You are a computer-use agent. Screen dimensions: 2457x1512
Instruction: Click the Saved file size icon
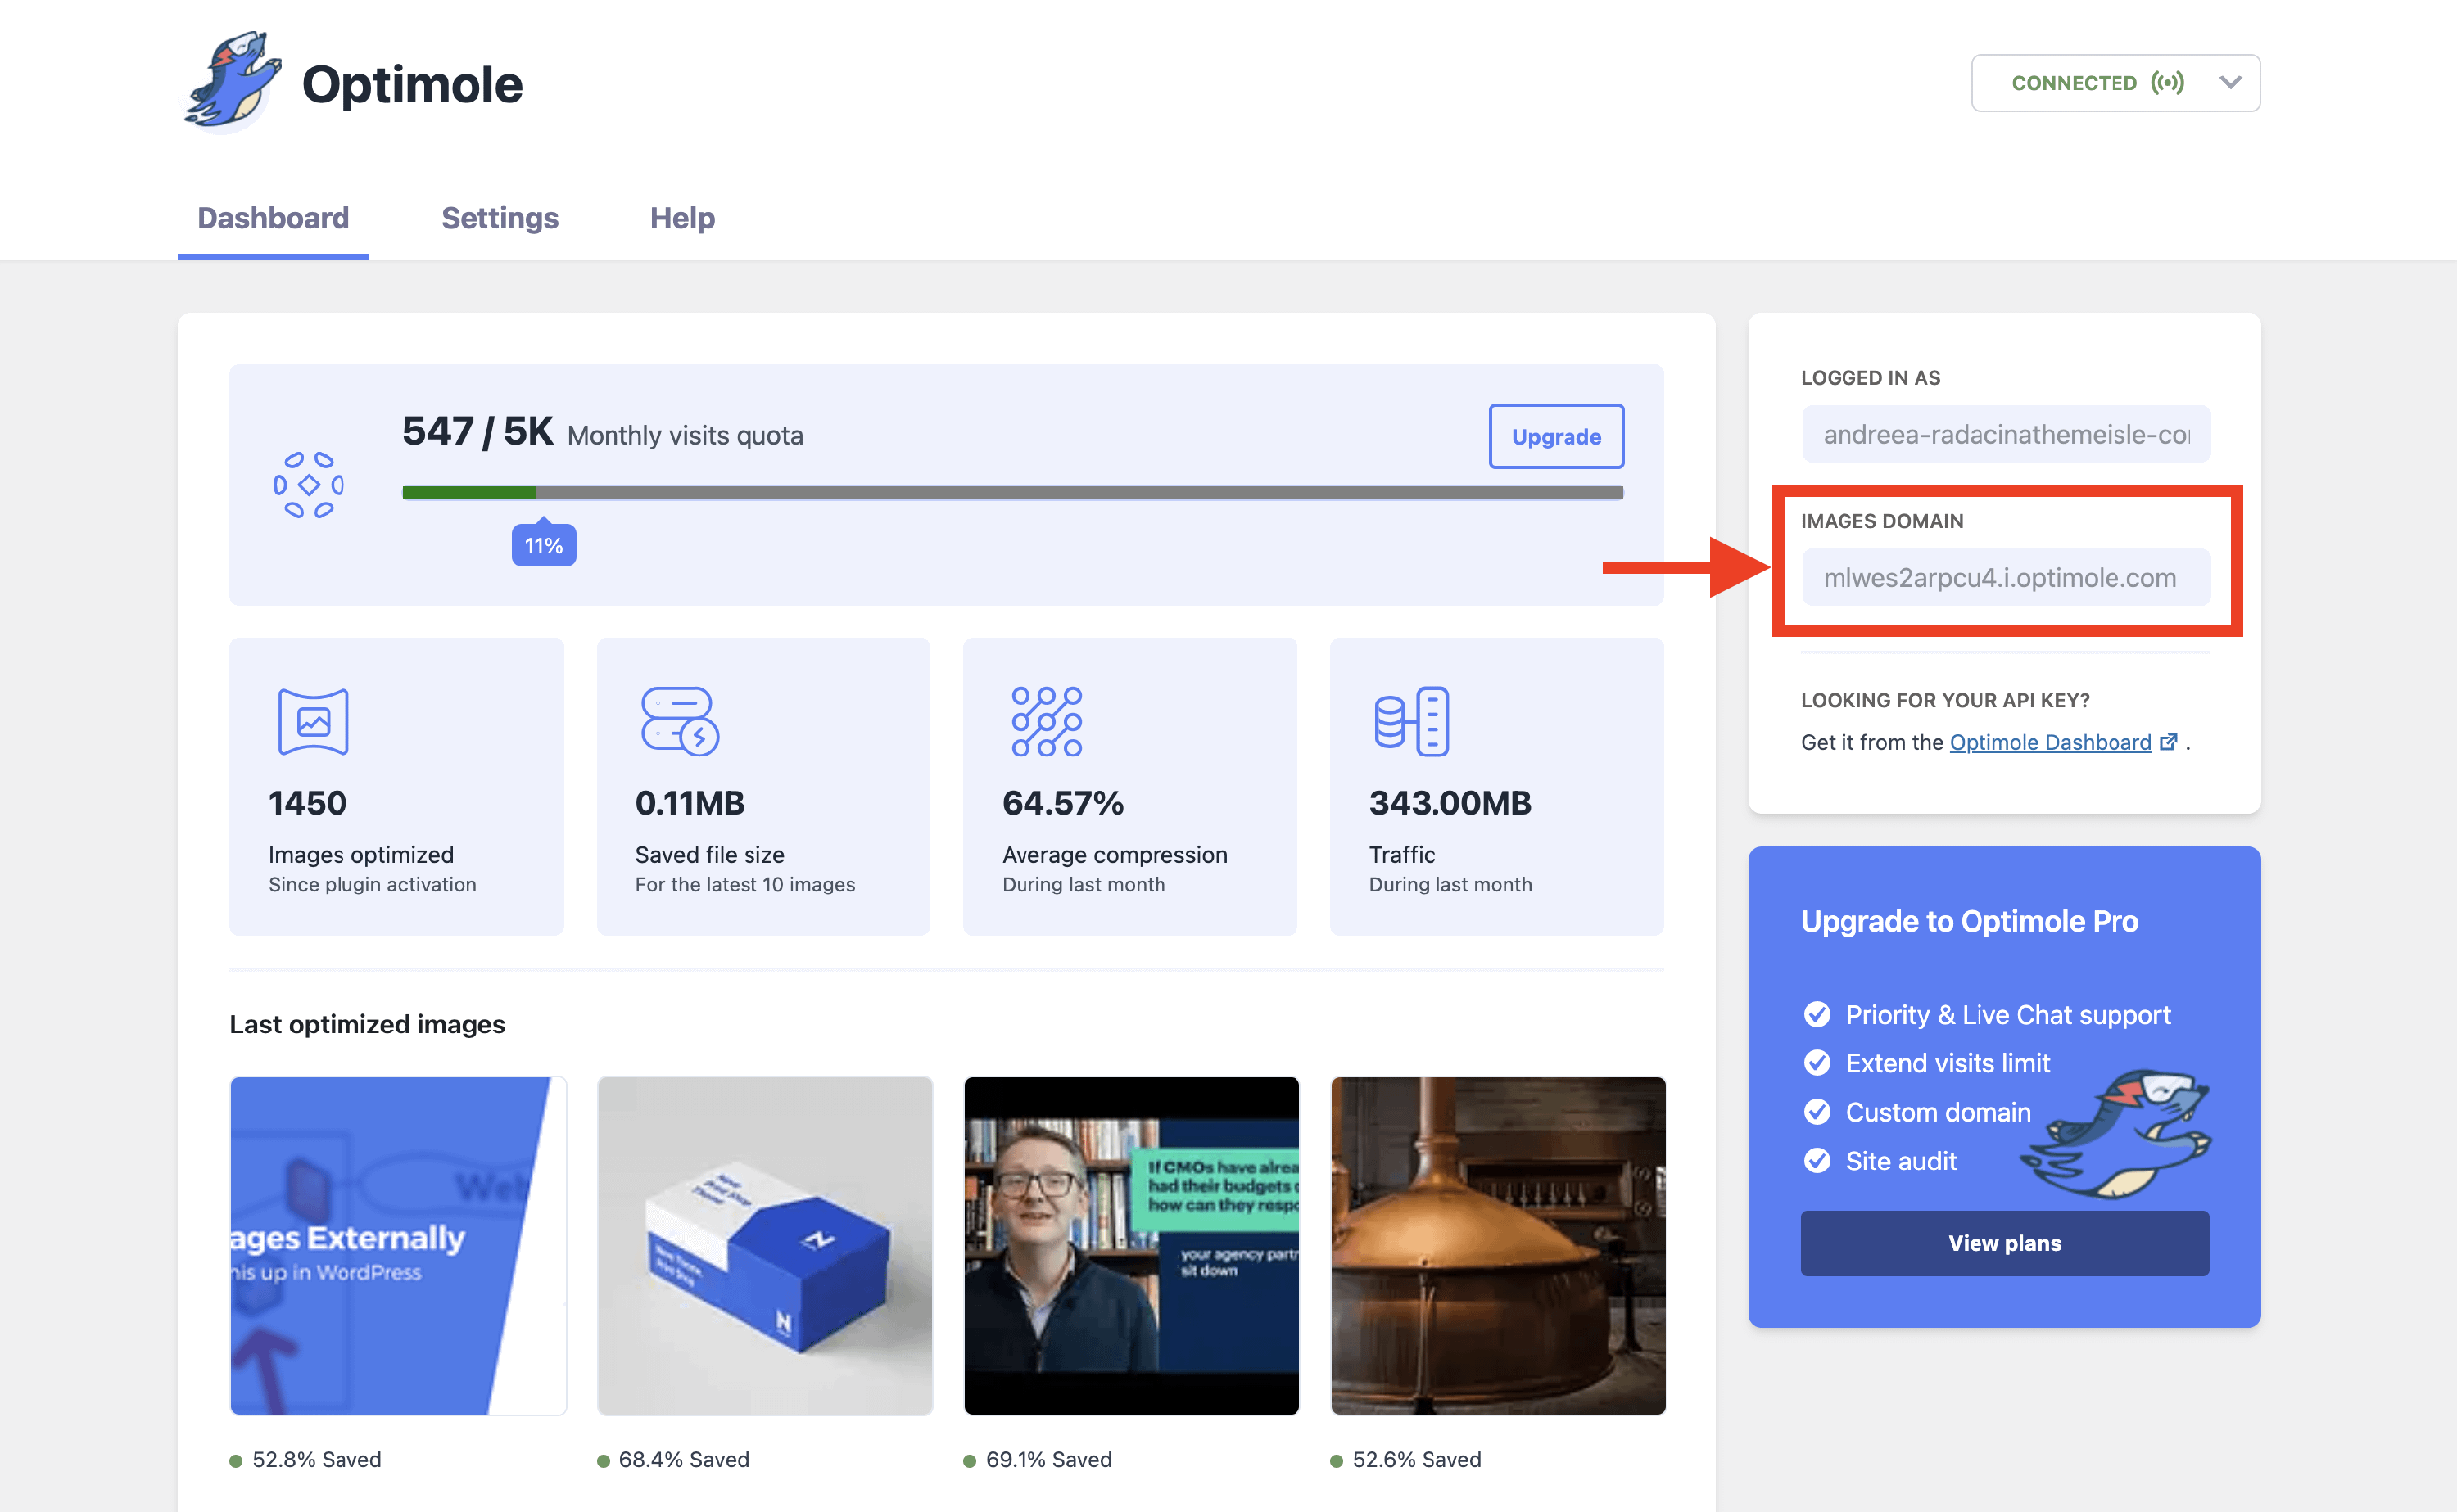(x=679, y=721)
